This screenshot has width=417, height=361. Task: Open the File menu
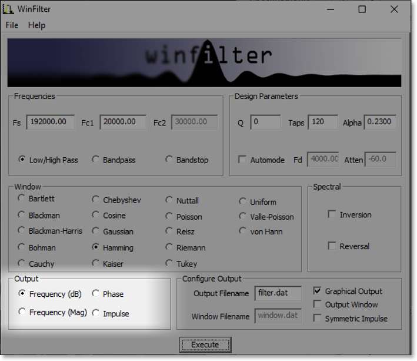point(12,25)
